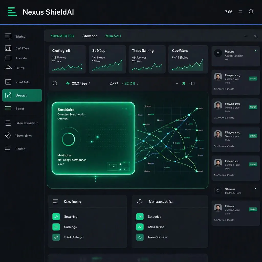The height and width of the screenshot is (262, 262).
Task: Open the Teste cbionice entry
Action: point(157,237)
